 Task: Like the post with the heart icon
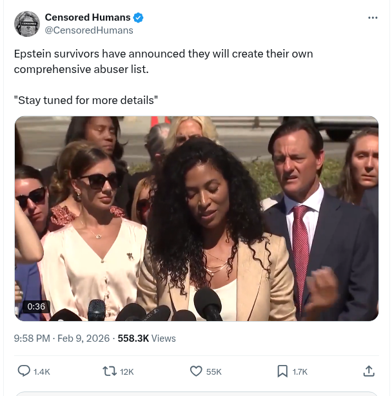(197, 371)
